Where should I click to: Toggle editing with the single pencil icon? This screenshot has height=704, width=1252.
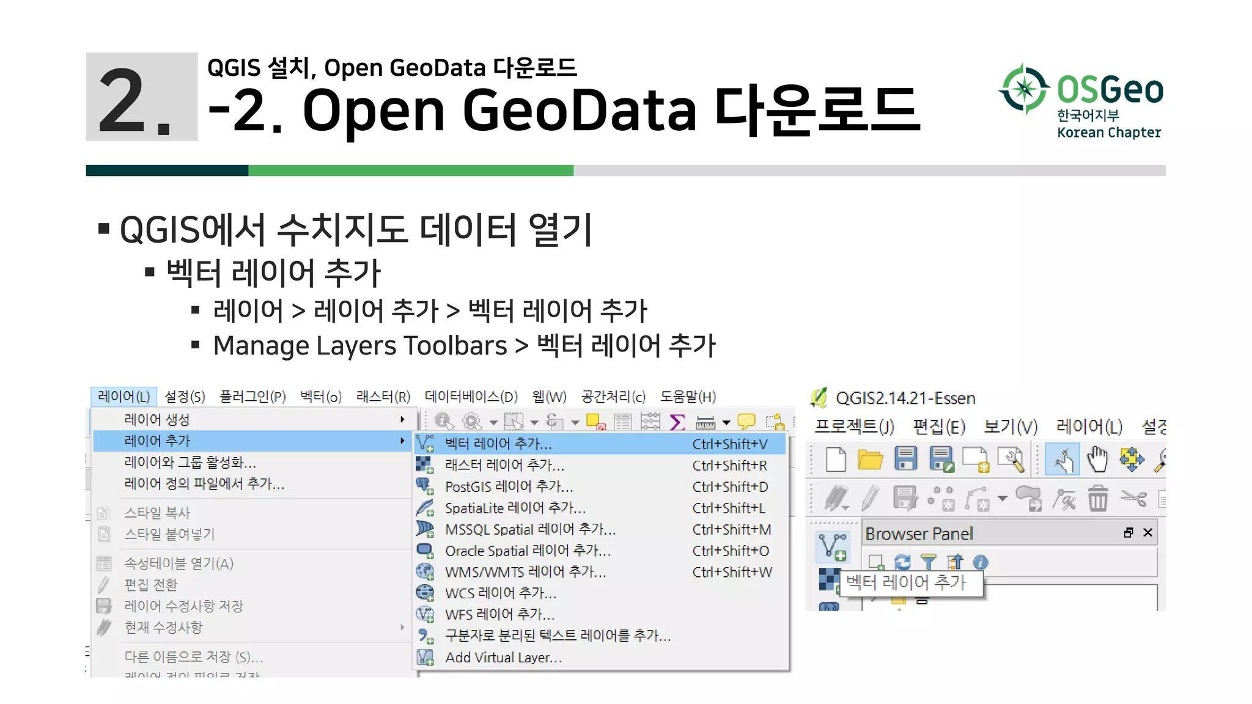point(871,499)
